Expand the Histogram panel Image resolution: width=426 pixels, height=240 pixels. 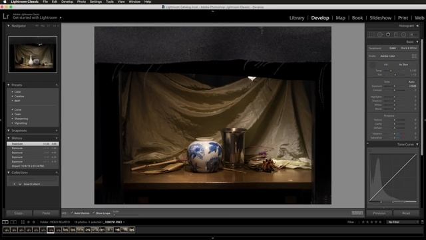coord(417,26)
